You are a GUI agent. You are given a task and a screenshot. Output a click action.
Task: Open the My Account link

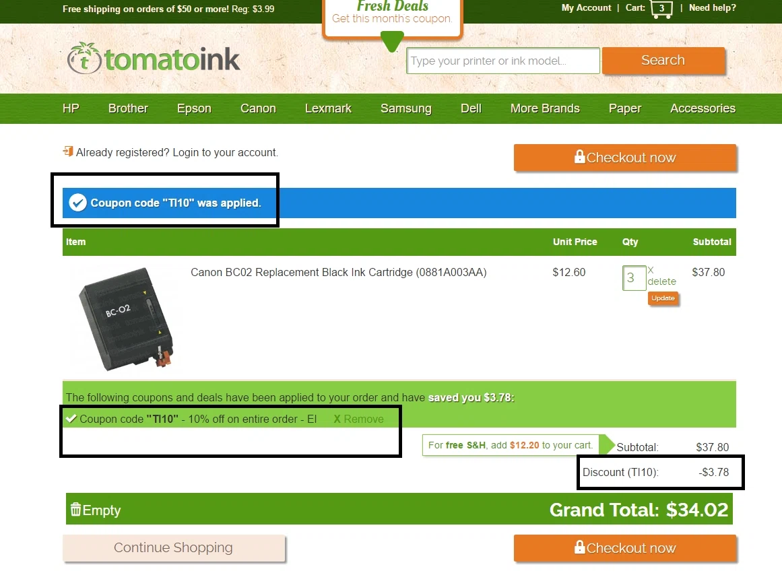pyautogui.click(x=586, y=8)
